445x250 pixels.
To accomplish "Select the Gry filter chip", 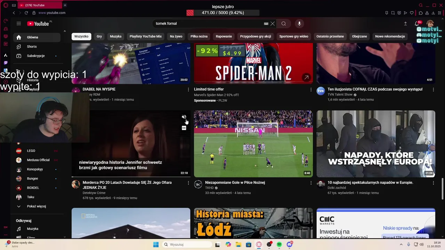I will coord(99,36).
